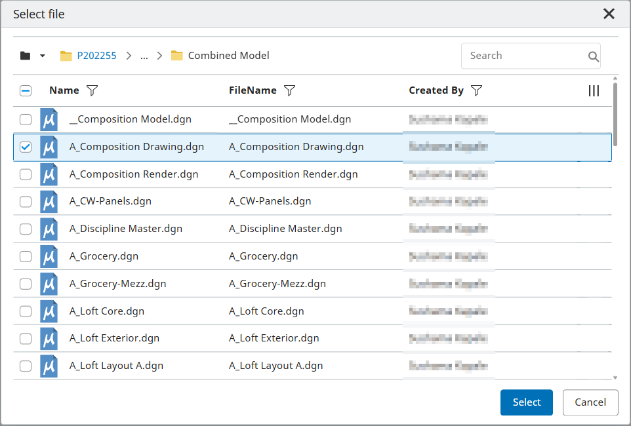Check the __Composition Model.dgn checkbox
The width and height of the screenshot is (631, 426).
pos(26,120)
